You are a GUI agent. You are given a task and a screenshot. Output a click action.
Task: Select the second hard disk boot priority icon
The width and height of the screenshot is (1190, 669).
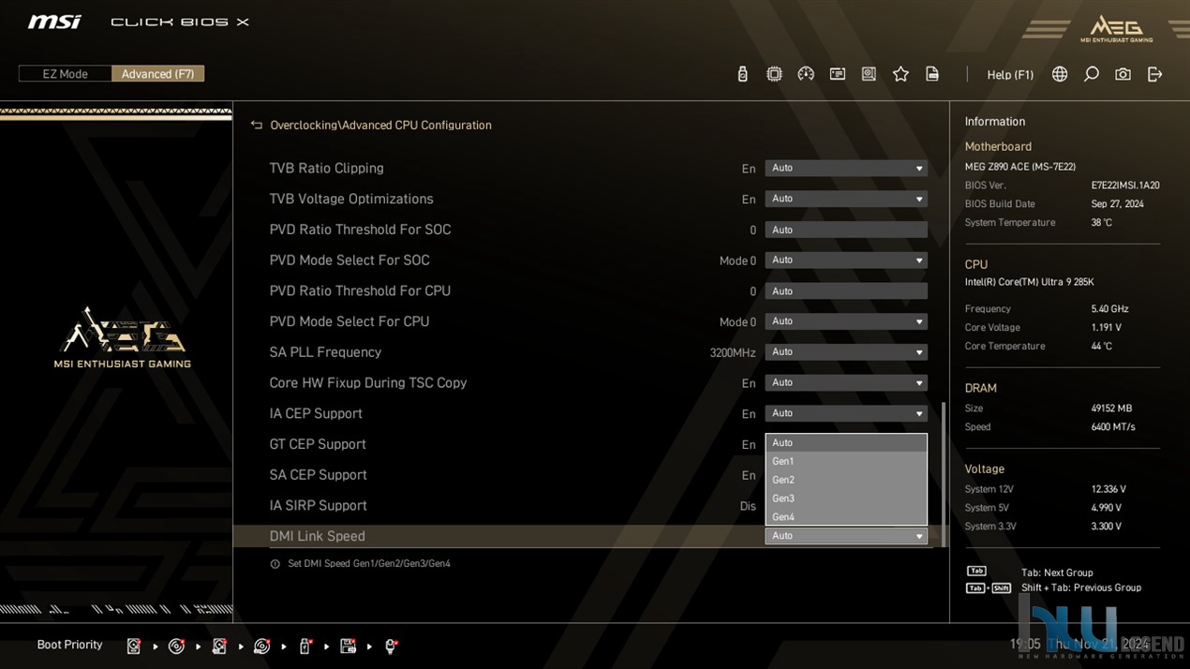pos(219,646)
